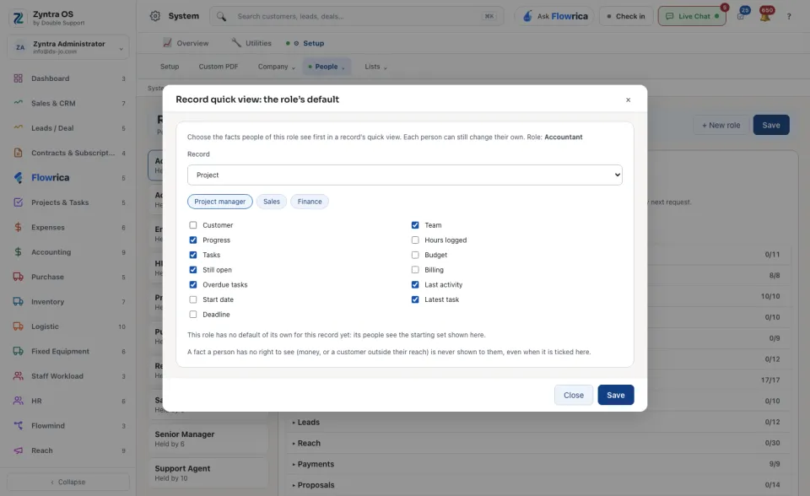The image size is (810, 496).
Task: Open the Dashboard icon in the sidebar
Action: pyautogui.click(x=18, y=78)
